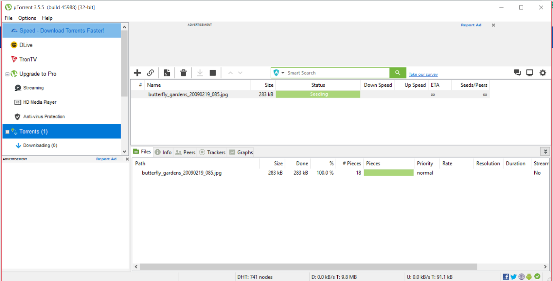Click the globe web icon in status bar

point(522,277)
